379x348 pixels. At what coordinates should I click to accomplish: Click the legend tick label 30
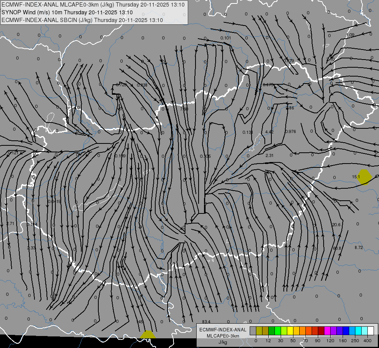[280, 341]
